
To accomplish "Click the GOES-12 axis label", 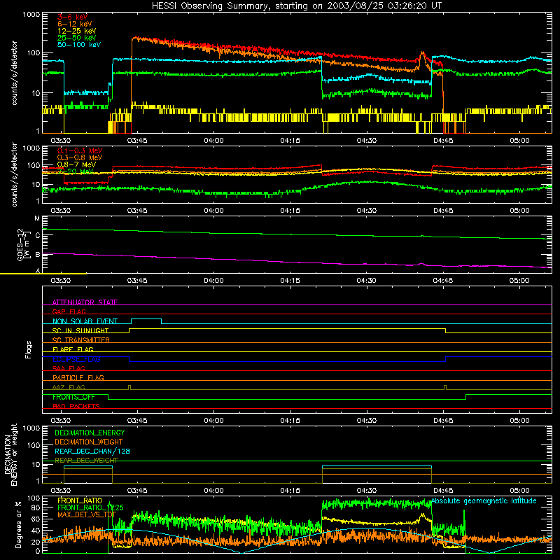I will (23, 245).
